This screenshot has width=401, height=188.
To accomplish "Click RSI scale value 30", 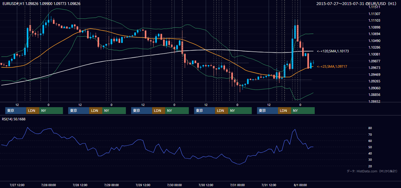I will pyautogui.click(x=370, y=160).
